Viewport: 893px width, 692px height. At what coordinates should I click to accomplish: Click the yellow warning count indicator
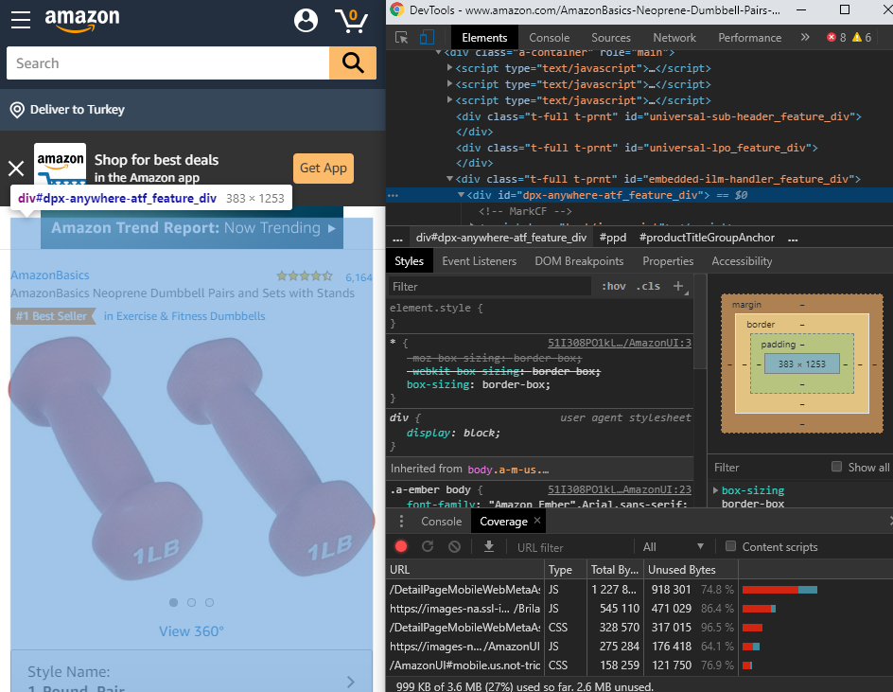pos(862,38)
